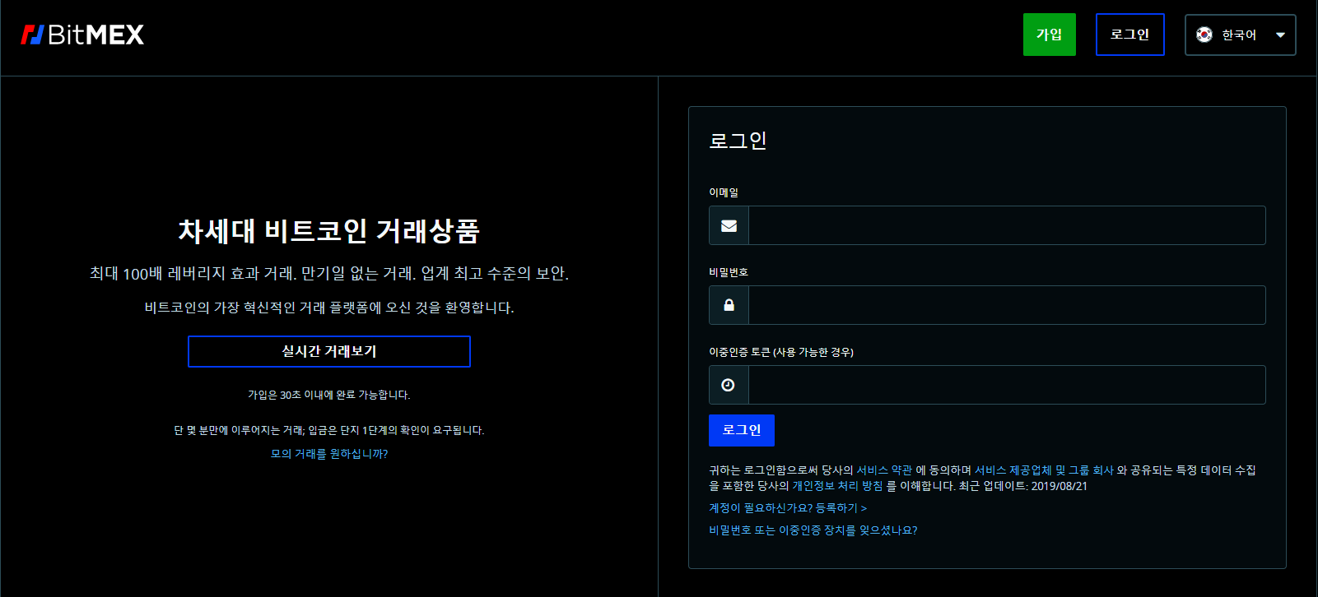This screenshot has width=1318, height=597.
Task: Submit with the blue 로그인 form button
Action: (x=742, y=430)
